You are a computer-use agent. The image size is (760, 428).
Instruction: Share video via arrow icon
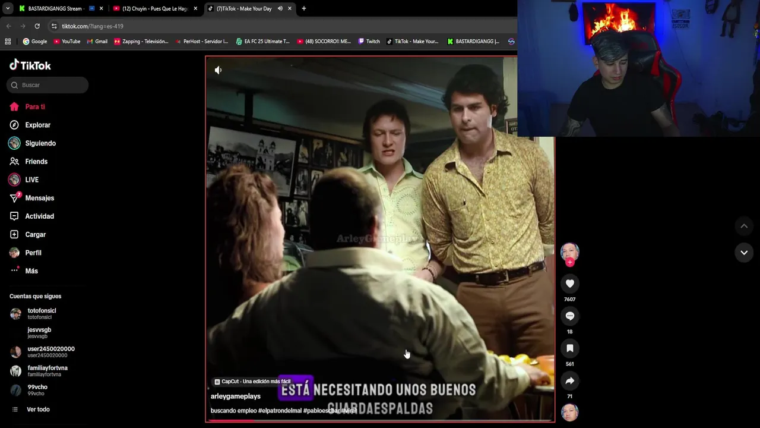click(x=569, y=380)
